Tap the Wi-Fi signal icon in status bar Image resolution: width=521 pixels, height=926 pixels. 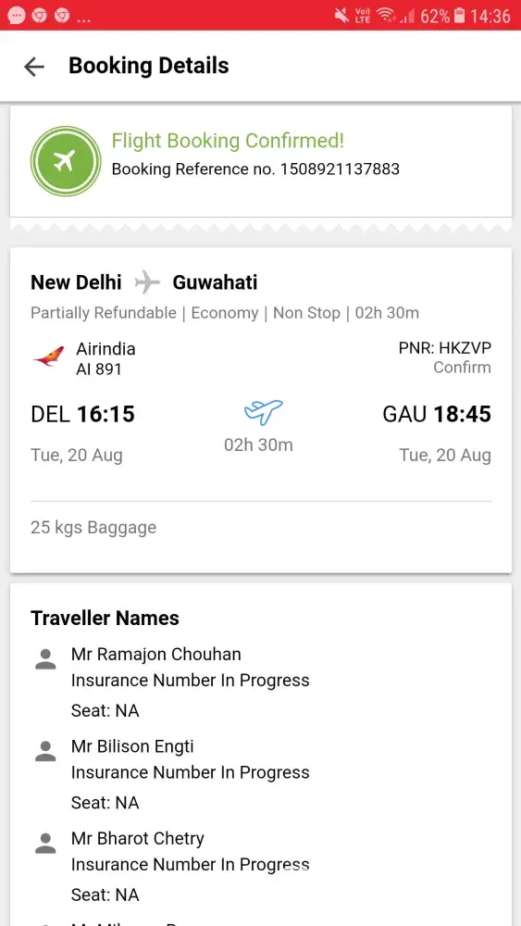coord(386,16)
